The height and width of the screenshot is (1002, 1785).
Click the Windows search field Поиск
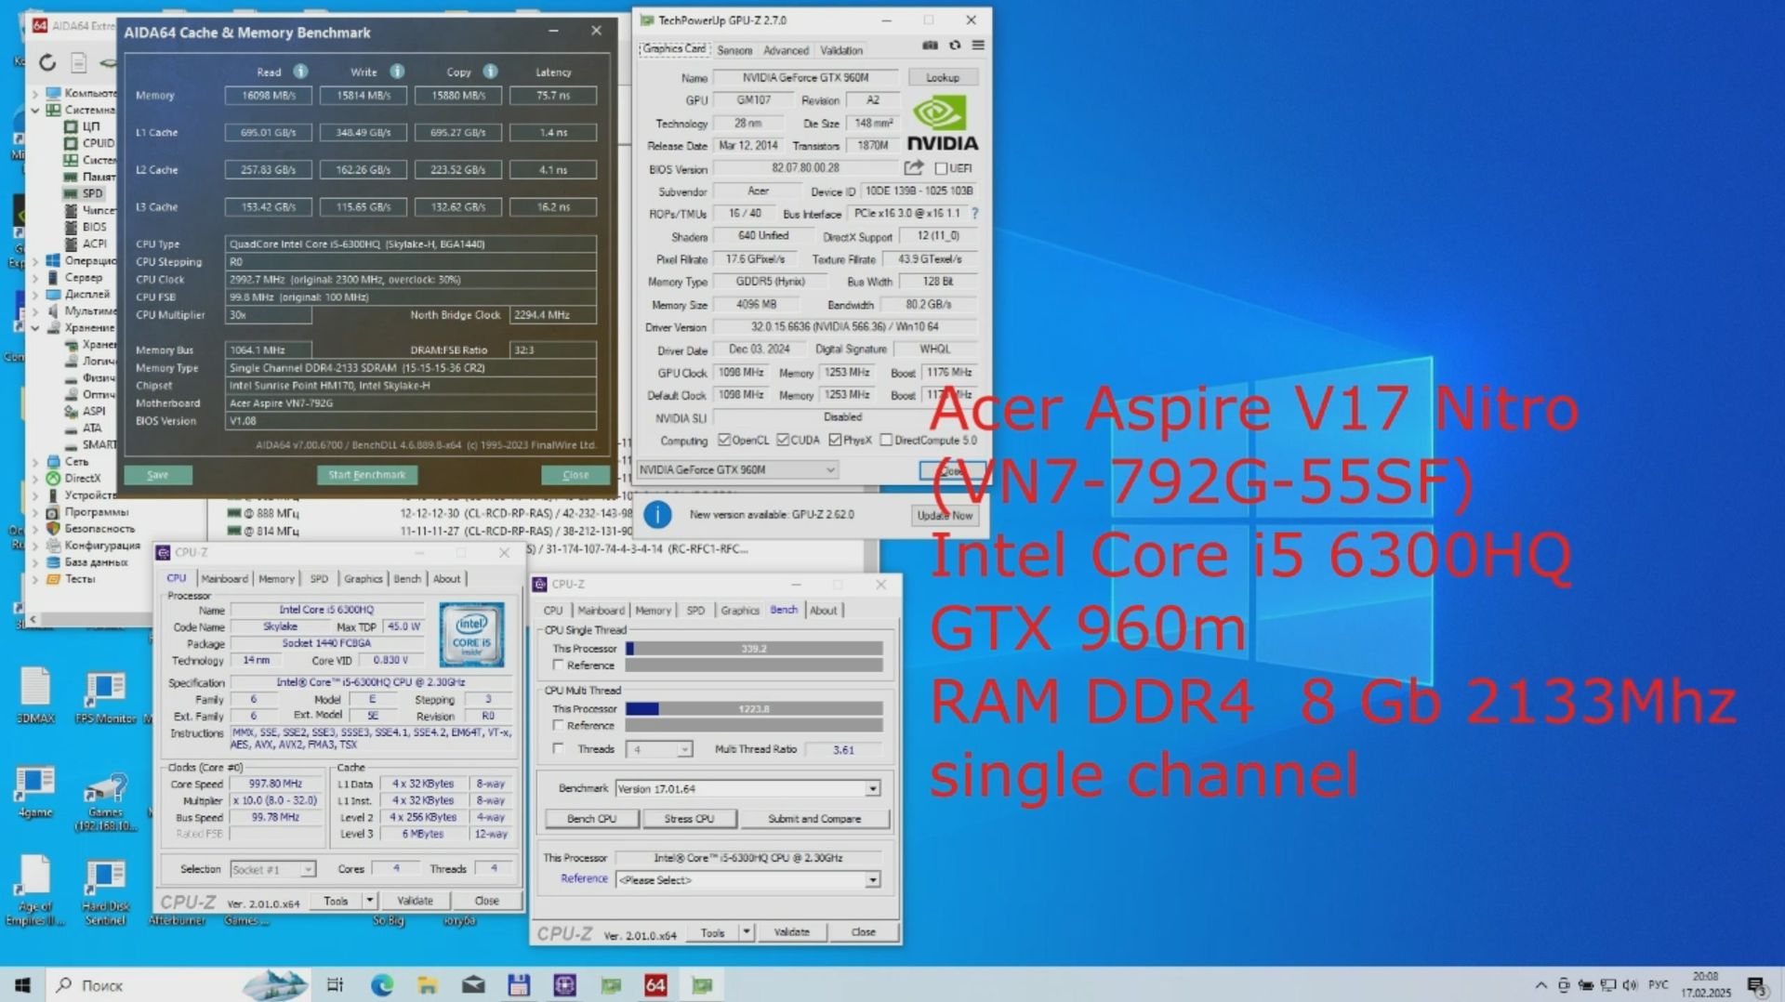102,984
